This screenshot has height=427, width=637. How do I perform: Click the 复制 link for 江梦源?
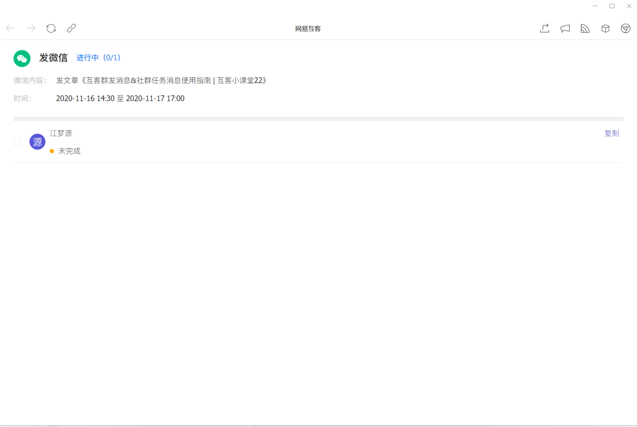[x=612, y=133]
